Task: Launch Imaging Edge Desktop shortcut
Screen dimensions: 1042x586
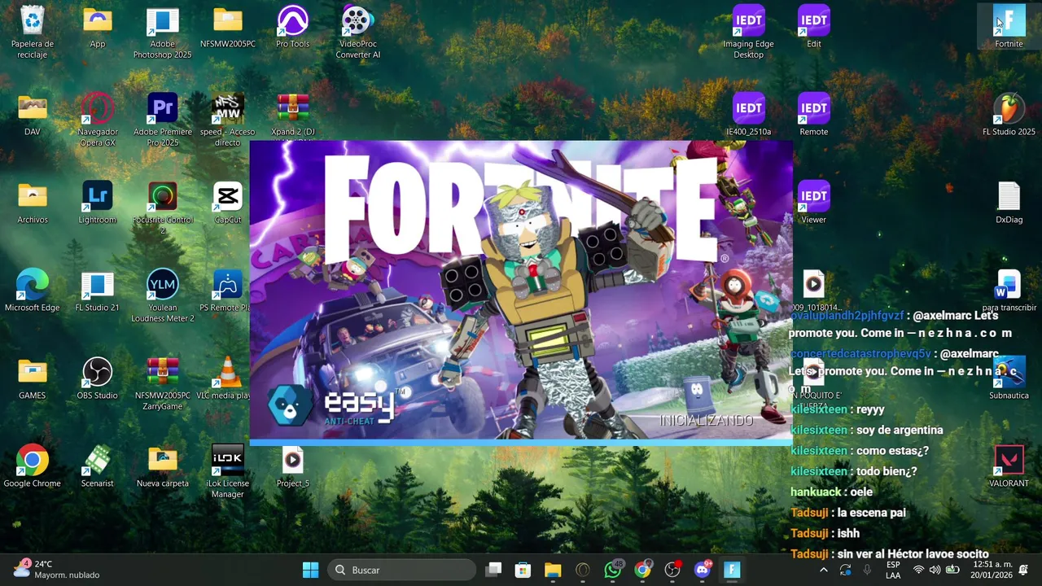Action: [749, 32]
